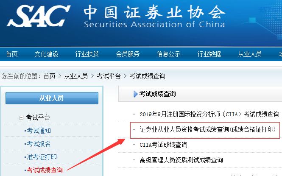The height and width of the screenshot is (176, 282).
Task: Select 准考证打印 sidebar item
Action: coord(42,157)
